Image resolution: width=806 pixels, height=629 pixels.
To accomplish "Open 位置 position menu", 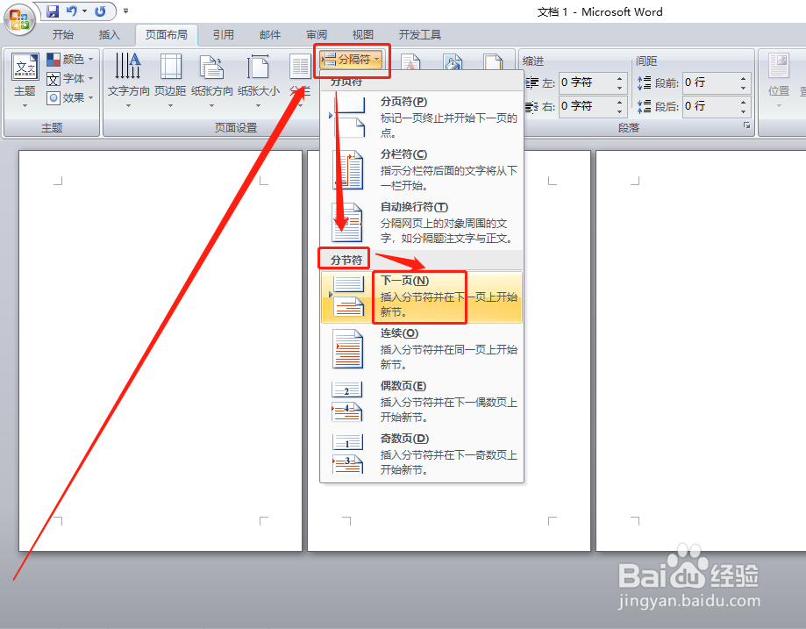I will (x=779, y=80).
